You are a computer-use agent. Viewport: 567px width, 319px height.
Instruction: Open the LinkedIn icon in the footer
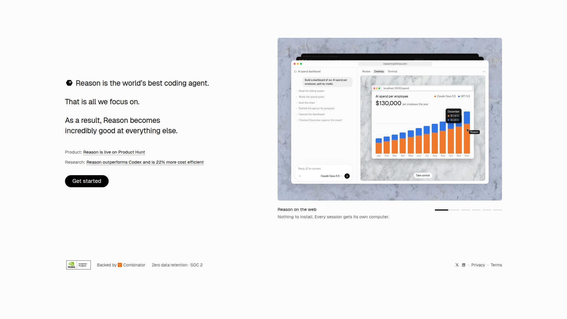point(464,265)
